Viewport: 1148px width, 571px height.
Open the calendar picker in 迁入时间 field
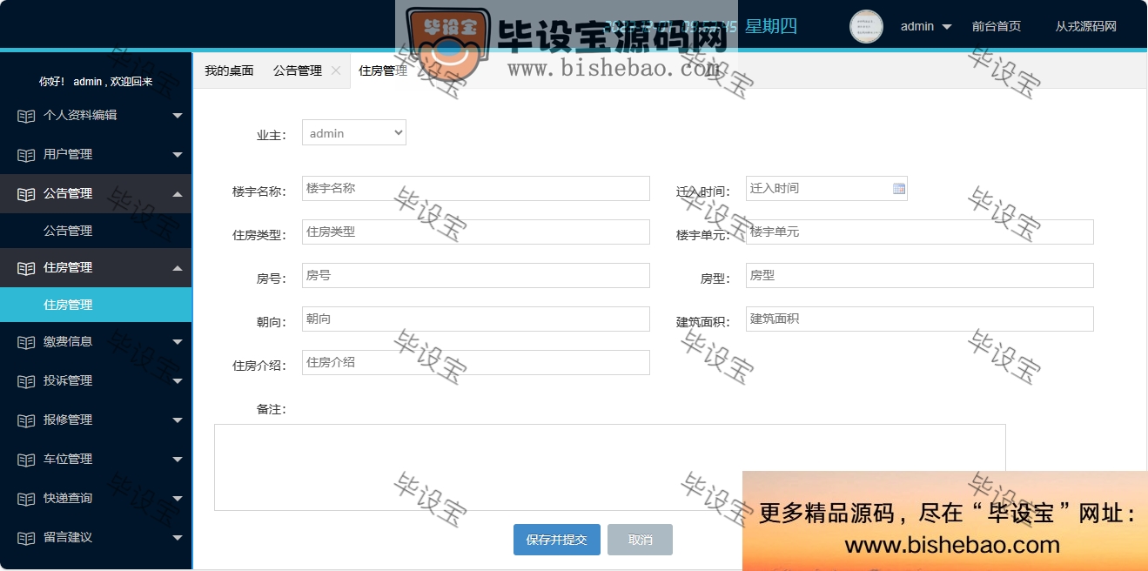point(899,188)
